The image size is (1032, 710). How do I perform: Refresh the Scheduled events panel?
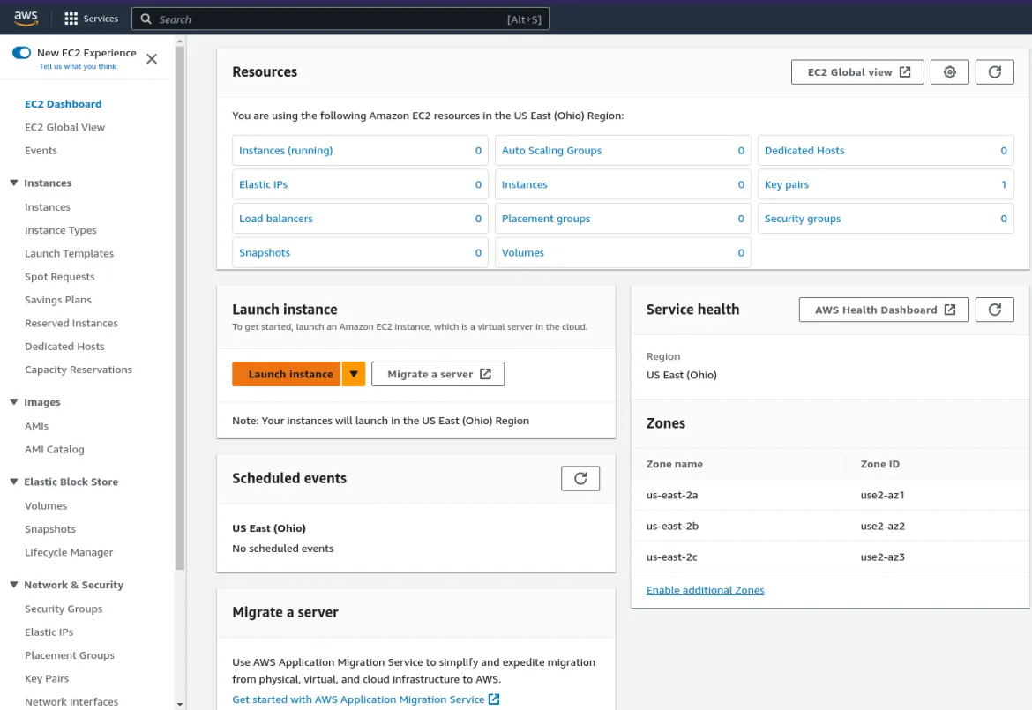pyautogui.click(x=580, y=478)
